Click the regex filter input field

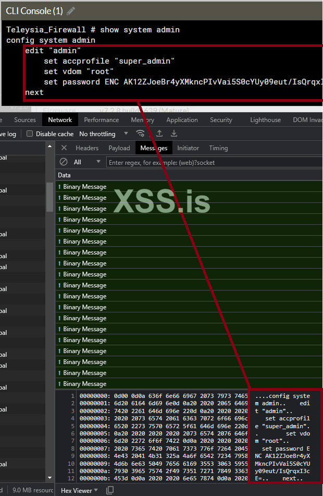pos(214,162)
